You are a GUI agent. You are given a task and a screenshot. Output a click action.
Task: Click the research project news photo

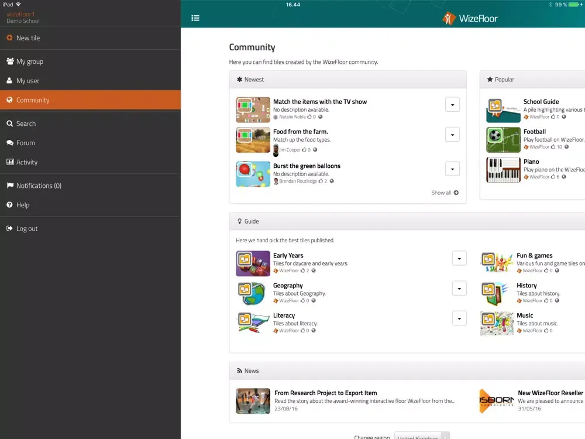253,401
